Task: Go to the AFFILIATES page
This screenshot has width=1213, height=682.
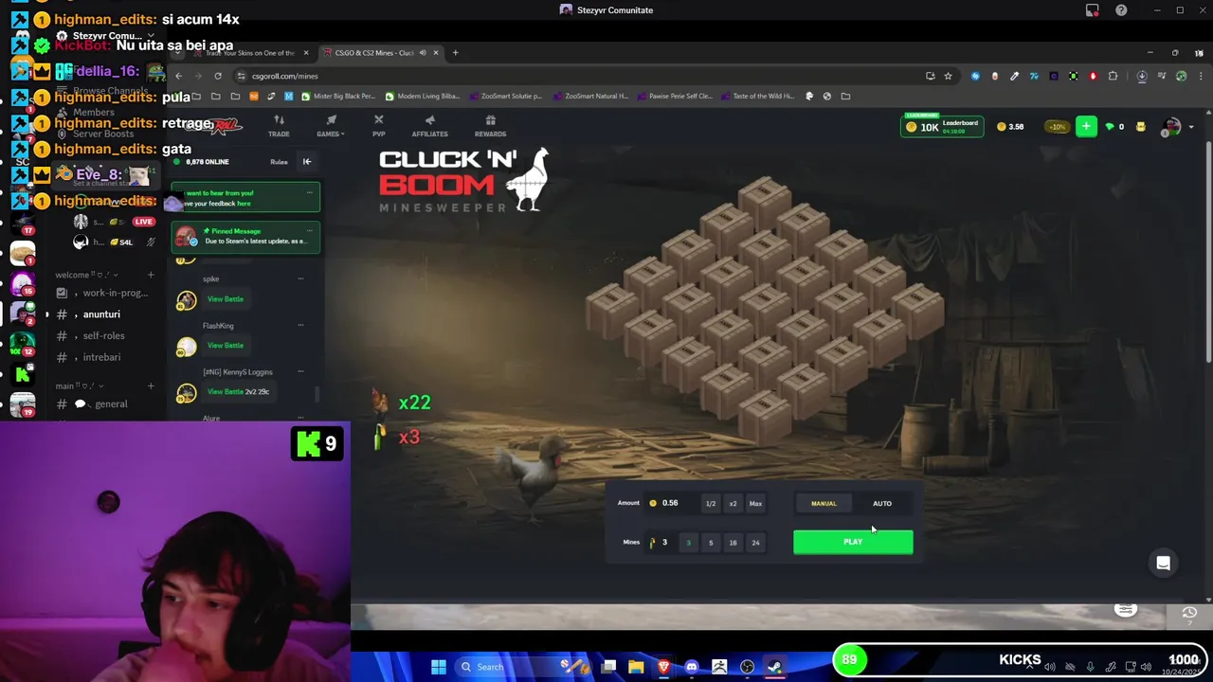Action: point(429,126)
